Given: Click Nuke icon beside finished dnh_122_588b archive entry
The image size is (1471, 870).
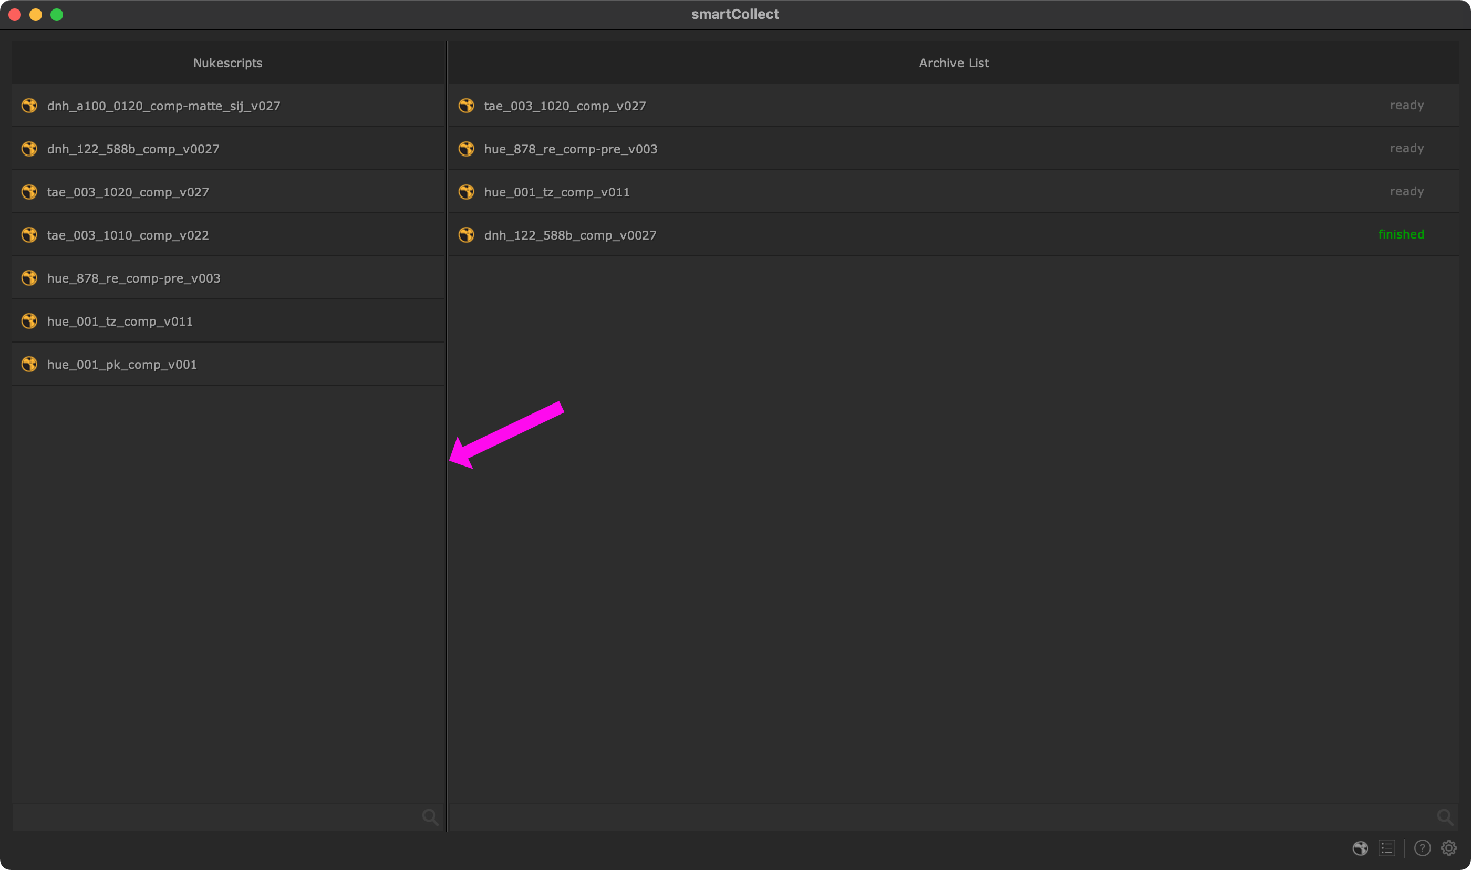Looking at the screenshot, I should coord(467,235).
